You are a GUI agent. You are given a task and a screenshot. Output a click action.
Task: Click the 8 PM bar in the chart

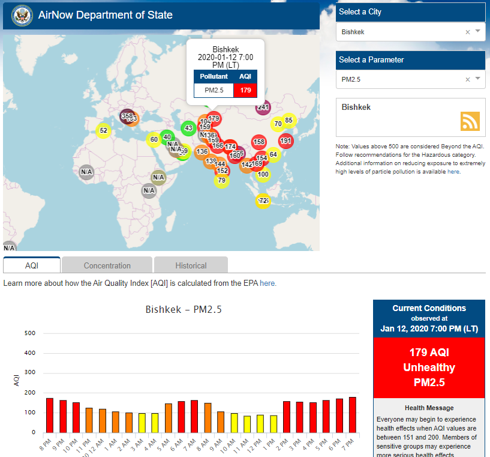pos(50,415)
